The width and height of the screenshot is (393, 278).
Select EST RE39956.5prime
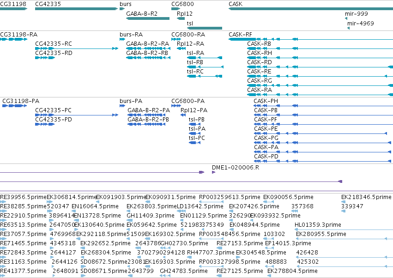point(23,197)
